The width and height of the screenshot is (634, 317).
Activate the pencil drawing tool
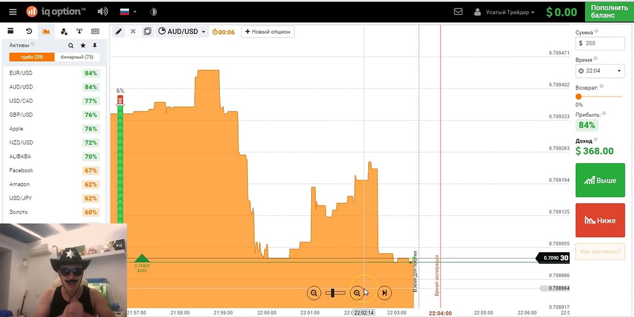[118, 32]
